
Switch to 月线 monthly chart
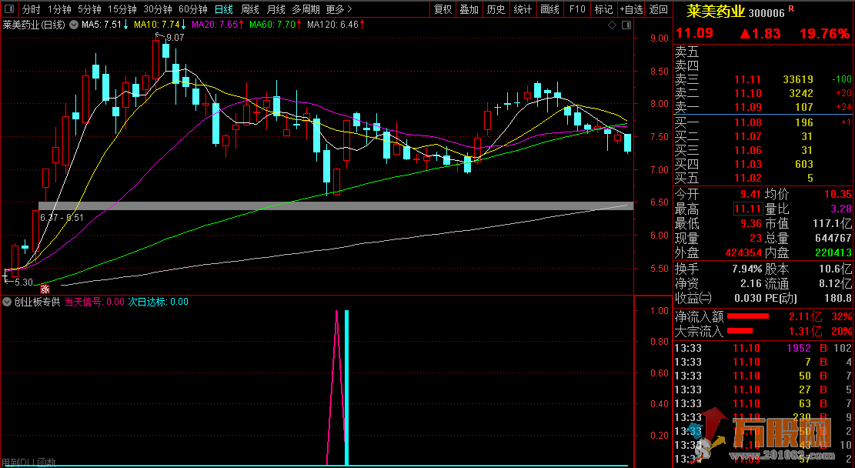coord(276,9)
